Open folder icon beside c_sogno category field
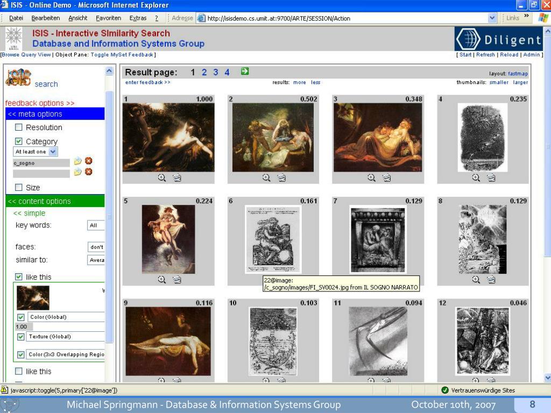Image resolution: width=551 pixels, height=413 pixels. (x=77, y=161)
